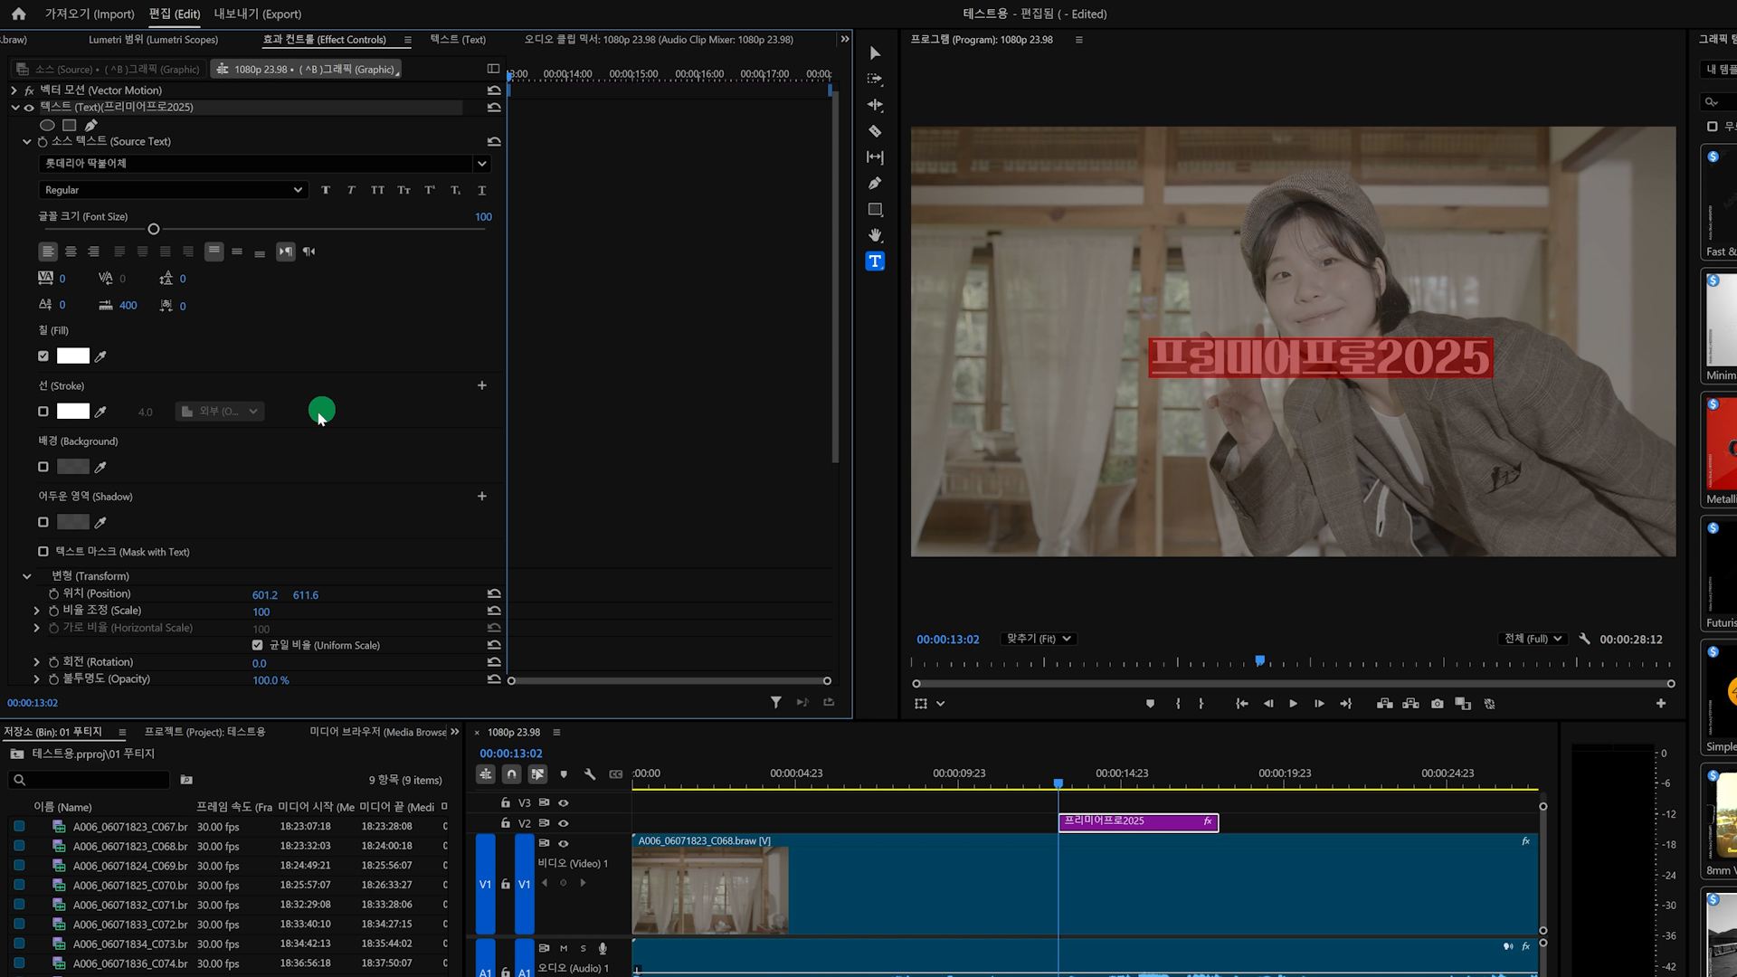1737x977 pixels.
Task: Go to In point
Action: pyautogui.click(x=1242, y=704)
